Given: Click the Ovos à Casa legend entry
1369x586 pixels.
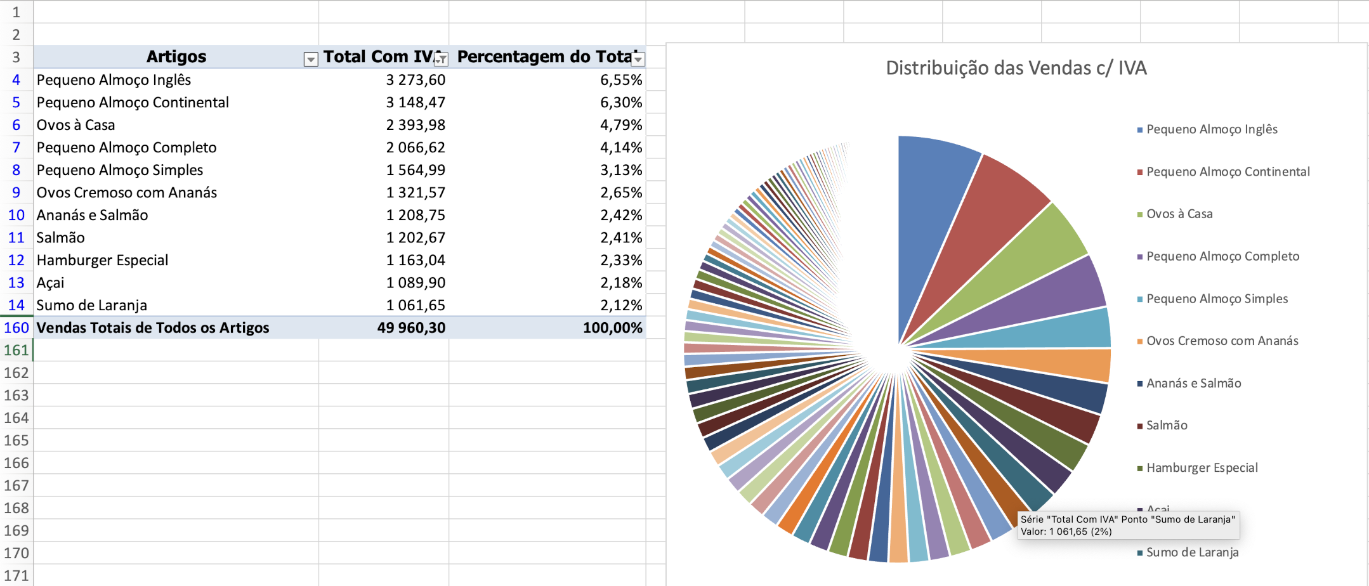Looking at the screenshot, I should [1179, 214].
